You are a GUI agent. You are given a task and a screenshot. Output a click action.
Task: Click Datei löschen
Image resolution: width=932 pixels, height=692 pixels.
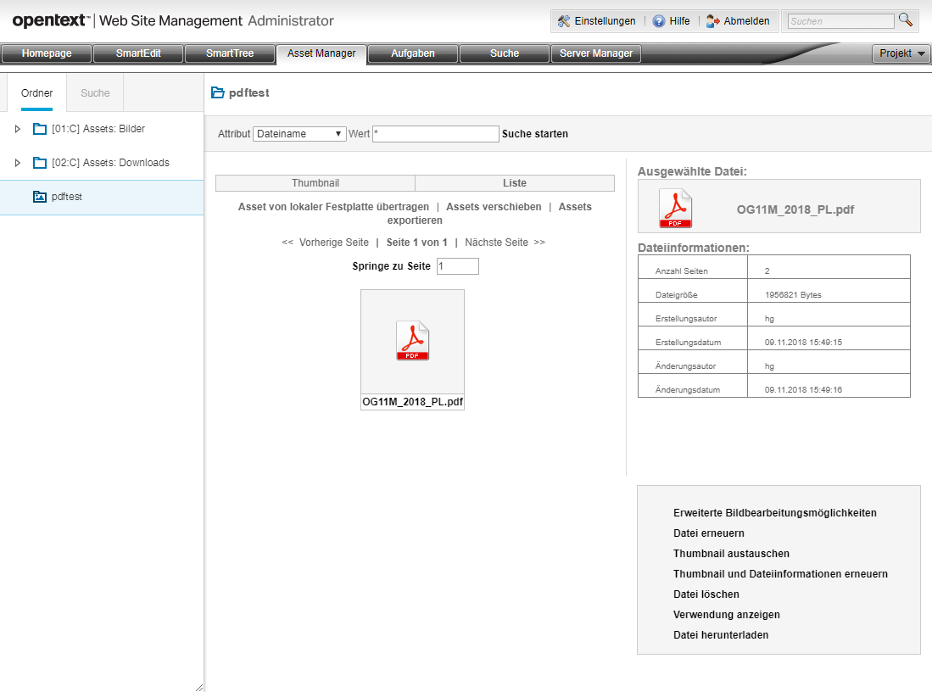tap(706, 594)
